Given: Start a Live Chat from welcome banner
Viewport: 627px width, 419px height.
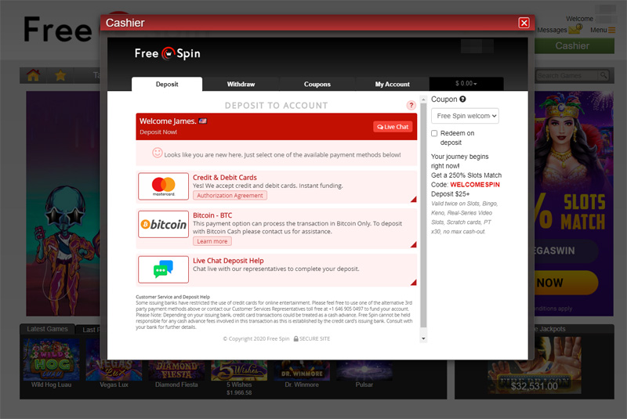Looking at the screenshot, I should (x=393, y=127).
